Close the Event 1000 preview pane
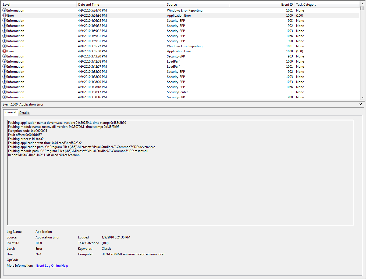The width and height of the screenshot is (366, 279). pyautogui.click(x=361, y=104)
